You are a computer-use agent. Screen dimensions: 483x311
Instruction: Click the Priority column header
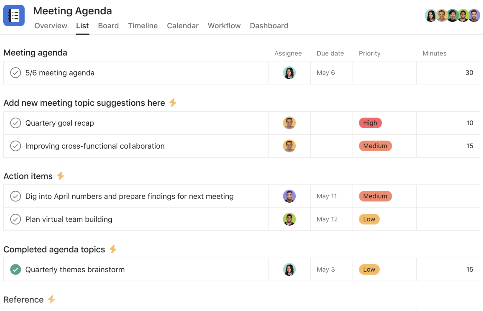[370, 53]
